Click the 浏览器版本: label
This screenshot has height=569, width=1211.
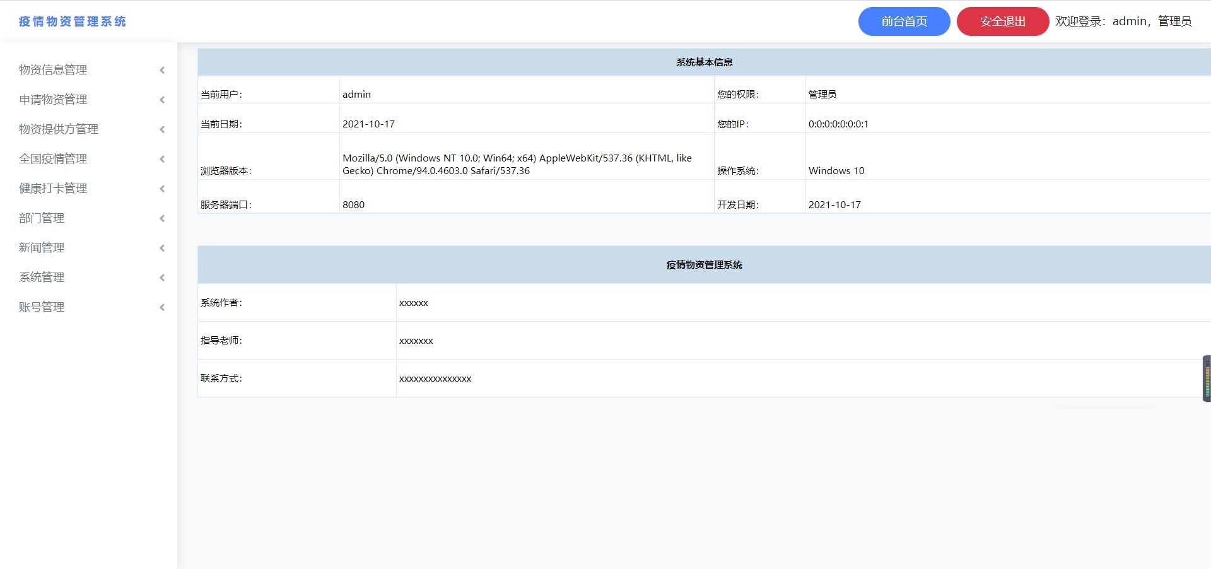(x=226, y=171)
